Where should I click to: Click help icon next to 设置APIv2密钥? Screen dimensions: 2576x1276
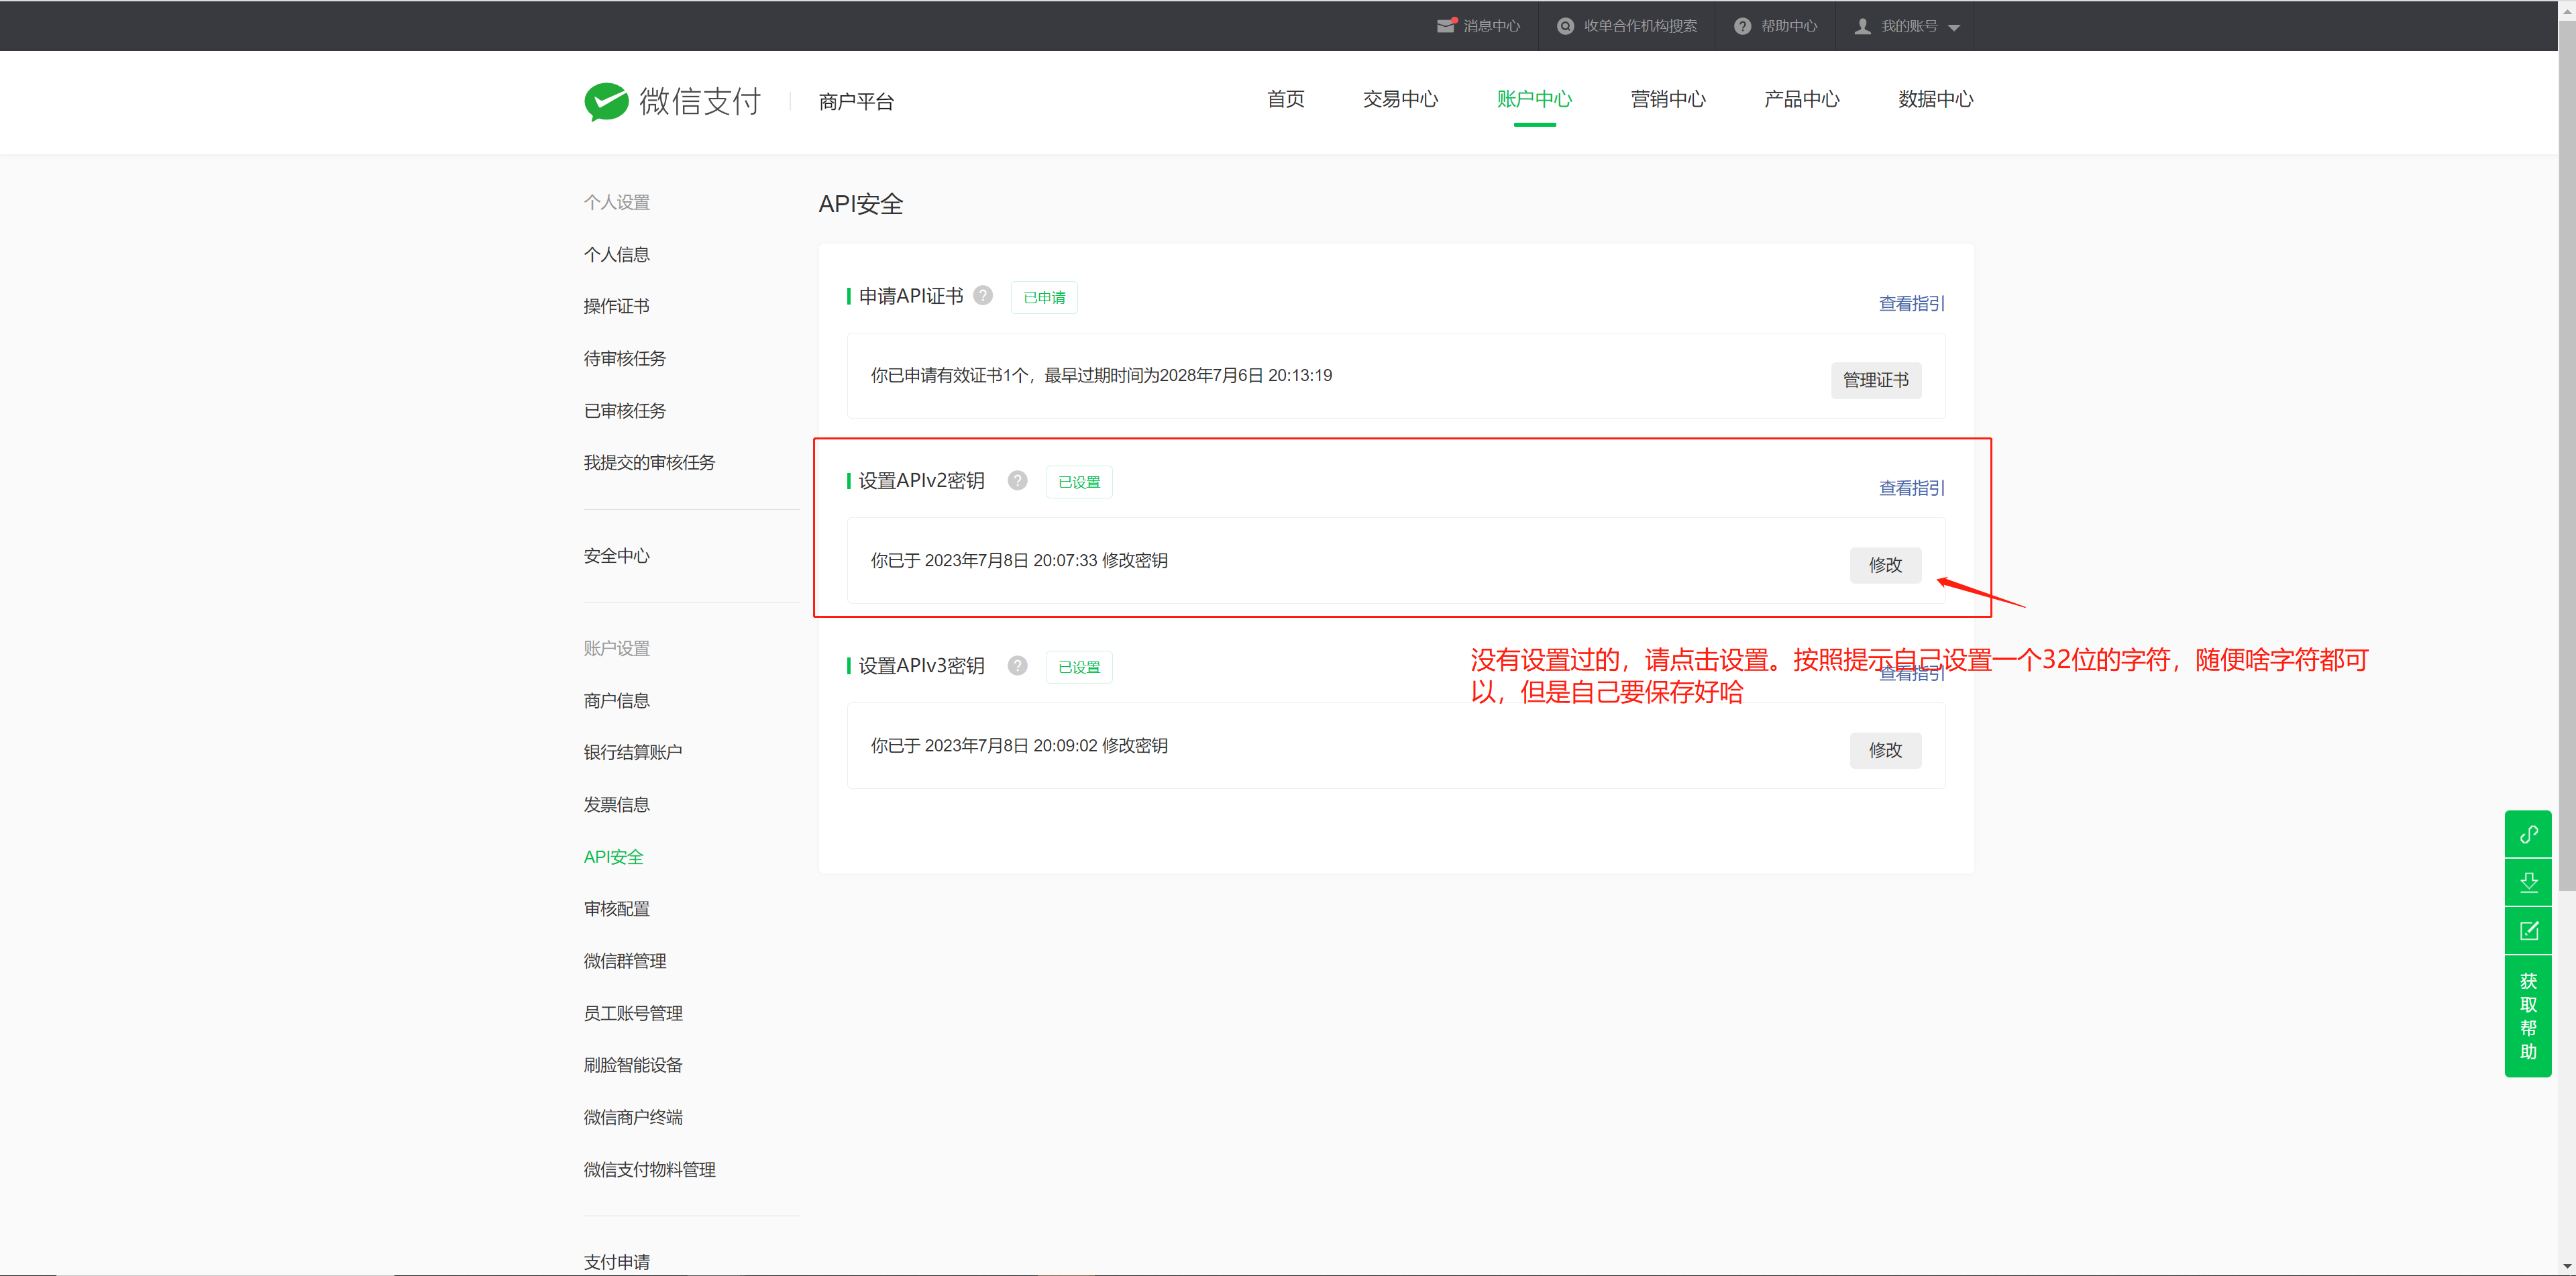1017,480
